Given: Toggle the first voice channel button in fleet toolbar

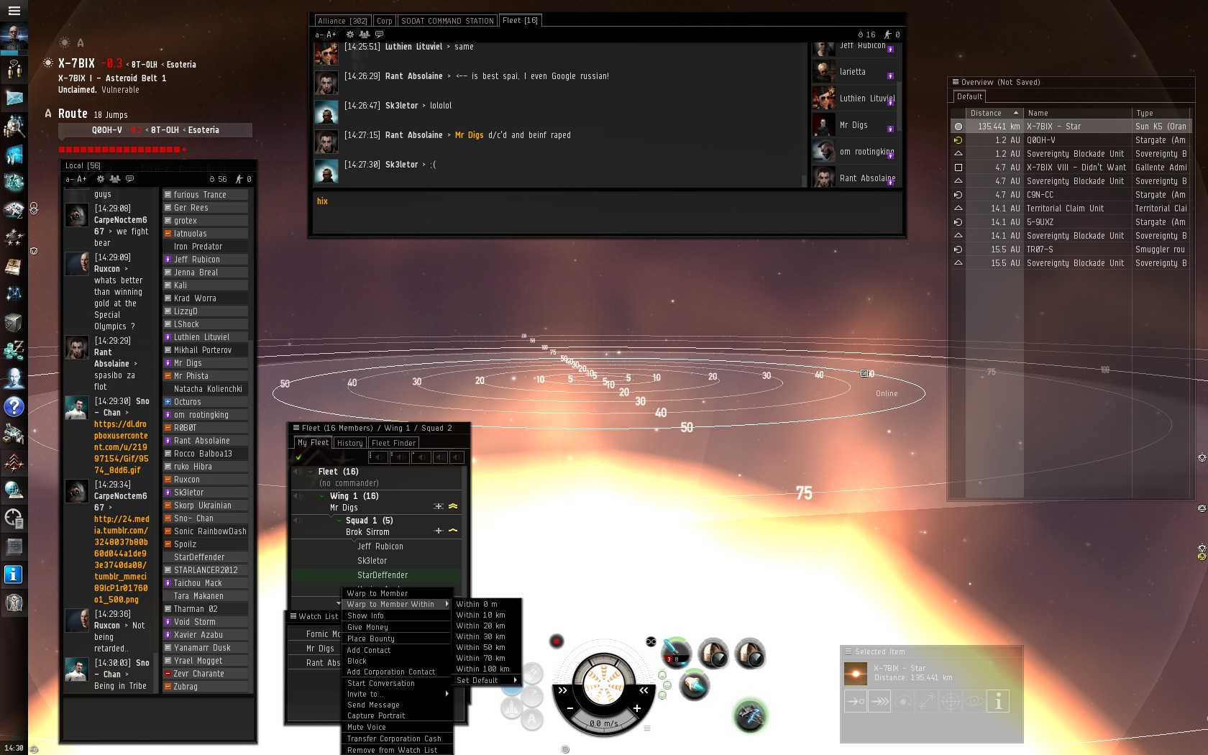Looking at the screenshot, I should click(x=378, y=457).
